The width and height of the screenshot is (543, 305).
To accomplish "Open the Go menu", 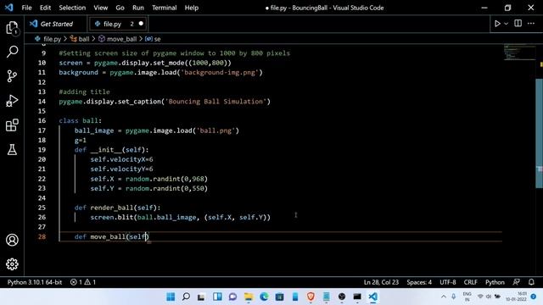I will [x=120, y=8].
